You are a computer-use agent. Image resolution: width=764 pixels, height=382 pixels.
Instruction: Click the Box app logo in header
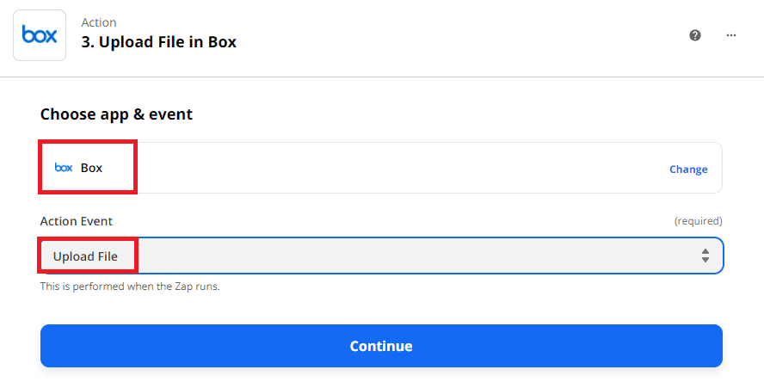point(40,35)
